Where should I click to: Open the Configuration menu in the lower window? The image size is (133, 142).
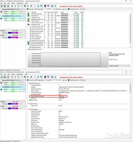20,74
